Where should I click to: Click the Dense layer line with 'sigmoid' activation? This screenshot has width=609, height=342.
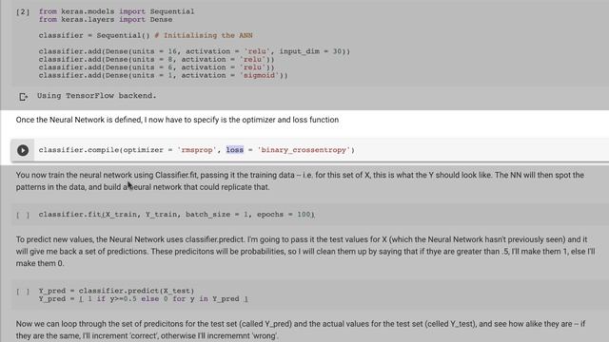163,76
